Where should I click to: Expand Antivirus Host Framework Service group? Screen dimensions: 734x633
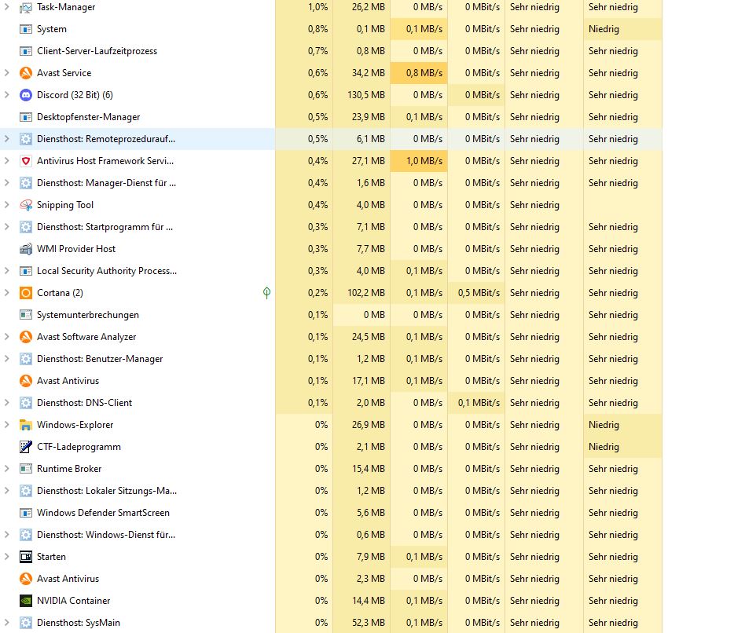[x=6, y=161]
